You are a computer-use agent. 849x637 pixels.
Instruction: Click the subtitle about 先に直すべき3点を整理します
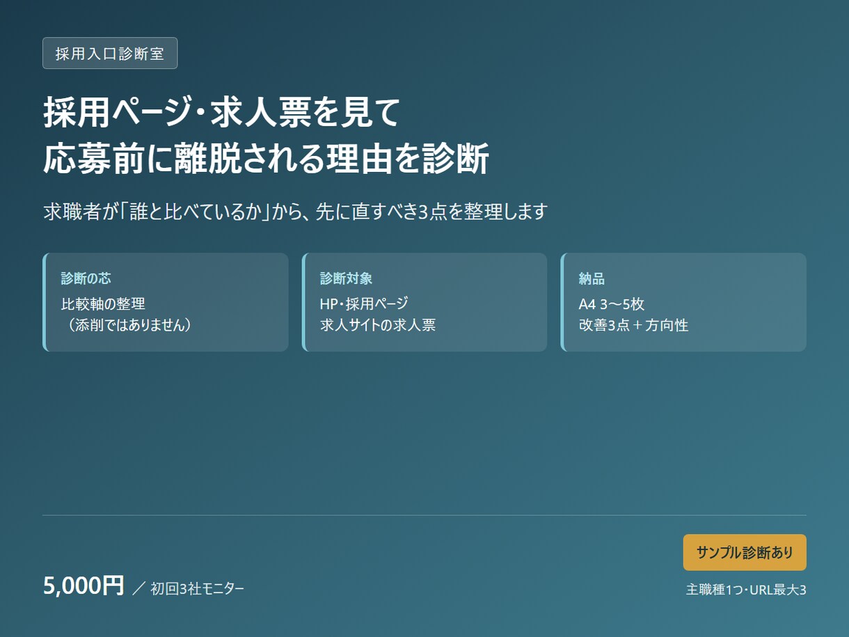click(296, 212)
